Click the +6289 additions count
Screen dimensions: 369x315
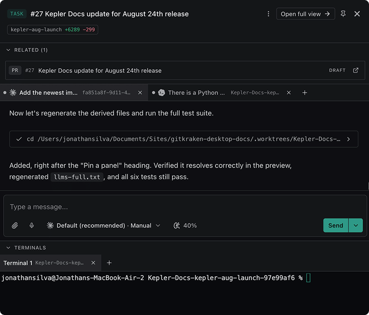(x=72, y=29)
